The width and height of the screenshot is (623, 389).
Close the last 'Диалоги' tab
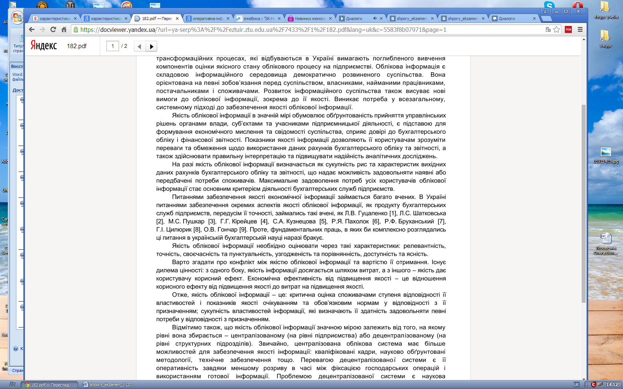pos(534,19)
